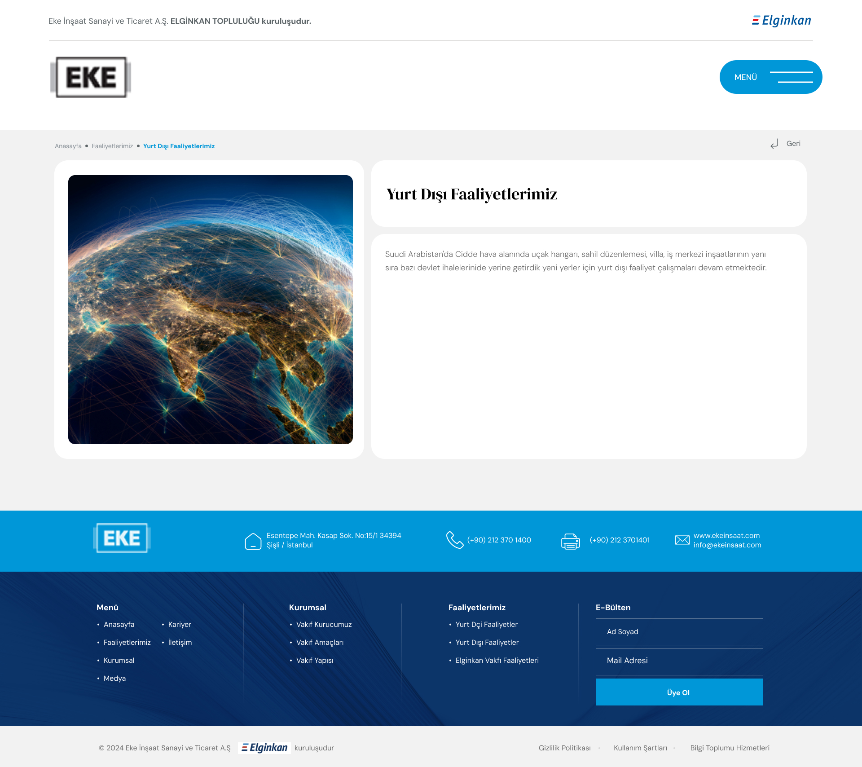This screenshot has height=767, width=862.
Task: Click the white EKE logo in footer
Action: tap(122, 538)
